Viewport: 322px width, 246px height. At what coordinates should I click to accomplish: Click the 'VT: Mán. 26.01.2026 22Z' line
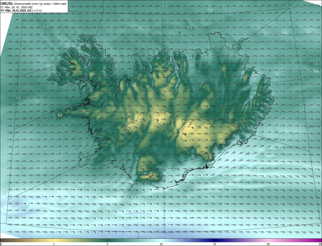click(x=16, y=10)
